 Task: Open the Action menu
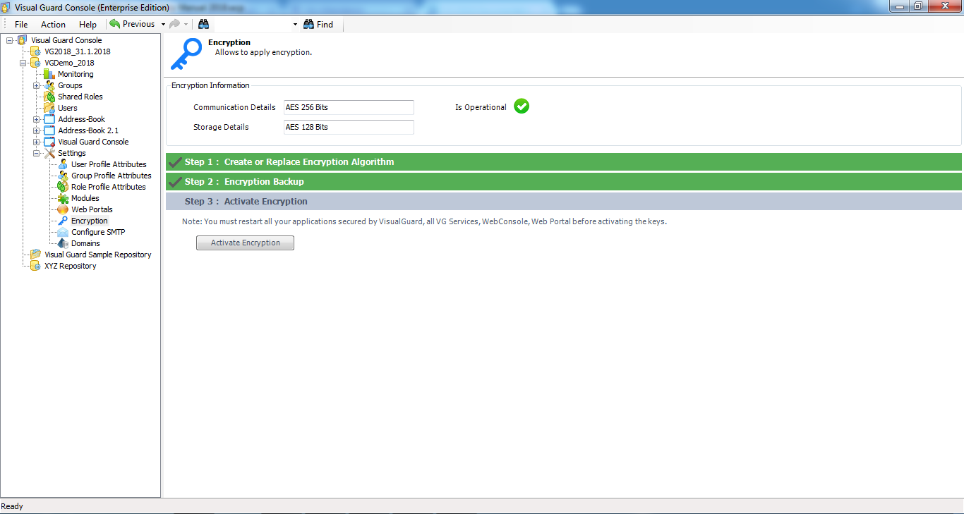53,23
